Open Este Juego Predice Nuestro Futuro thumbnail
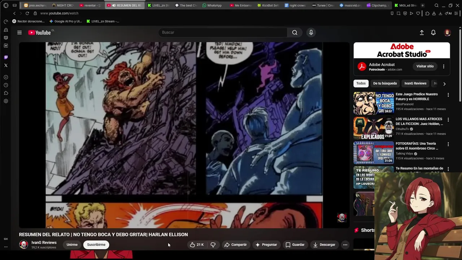This screenshot has width=462, height=260. pyautogui.click(x=374, y=103)
